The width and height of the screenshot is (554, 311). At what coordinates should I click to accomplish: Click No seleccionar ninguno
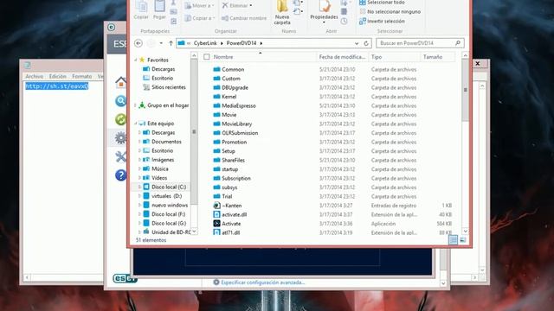tap(390, 11)
